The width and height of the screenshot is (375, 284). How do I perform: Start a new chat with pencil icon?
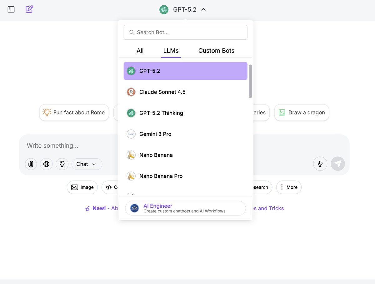29,9
